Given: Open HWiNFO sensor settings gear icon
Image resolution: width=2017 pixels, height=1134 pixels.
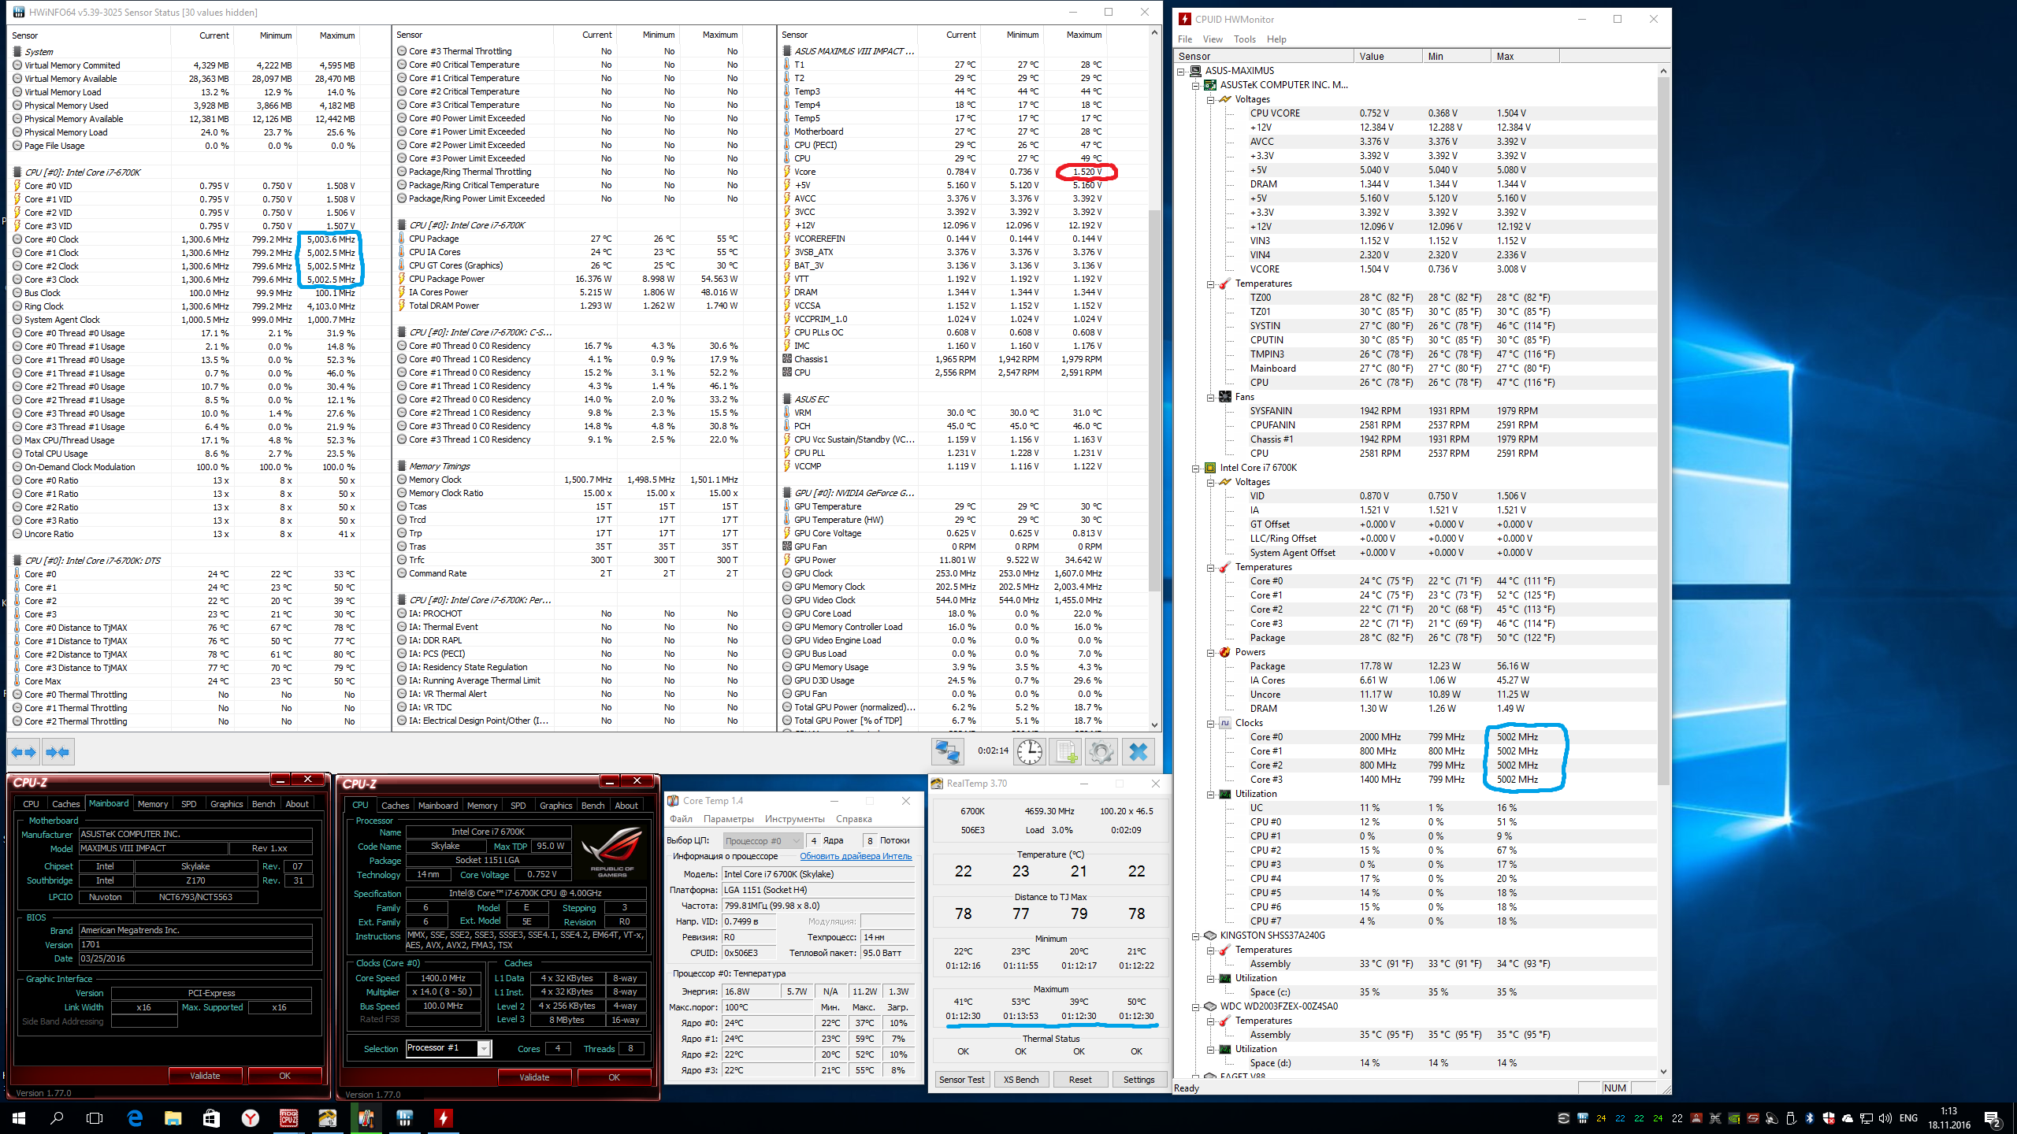Looking at the screenshot, I should 1101,751.
